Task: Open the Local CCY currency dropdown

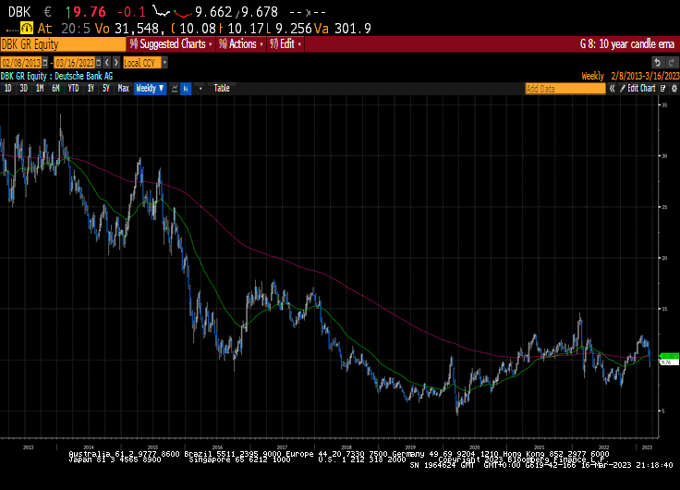Action: (x=145, y=63)
